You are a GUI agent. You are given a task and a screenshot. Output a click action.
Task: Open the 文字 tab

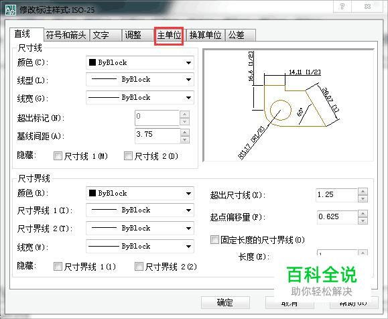coord(106,35)
